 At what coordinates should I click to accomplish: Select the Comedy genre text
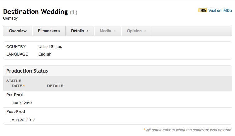(x=10, y=18)
